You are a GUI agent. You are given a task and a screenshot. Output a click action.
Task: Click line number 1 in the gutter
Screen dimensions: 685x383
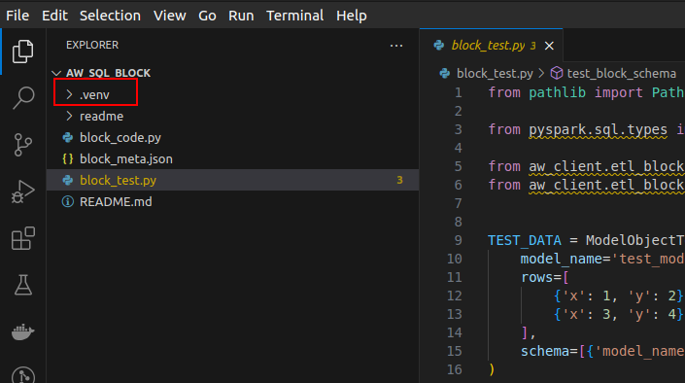pos(458,93)
